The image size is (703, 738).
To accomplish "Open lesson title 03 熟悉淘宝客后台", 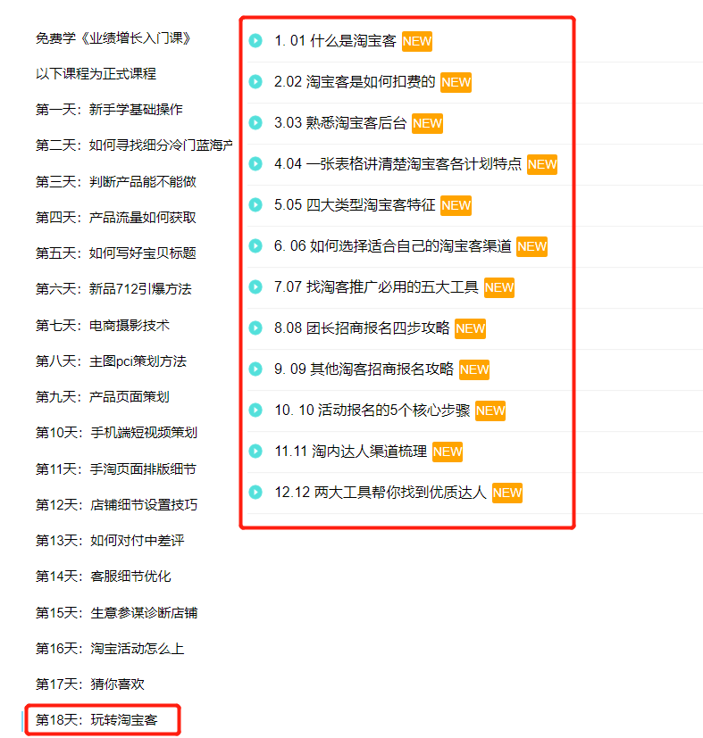I will (x=340, y=123).
